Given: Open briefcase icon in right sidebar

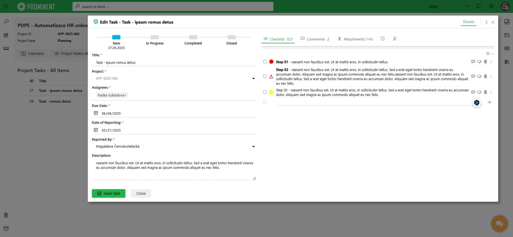Looking at the screenshot, I should tap(507, 48).
